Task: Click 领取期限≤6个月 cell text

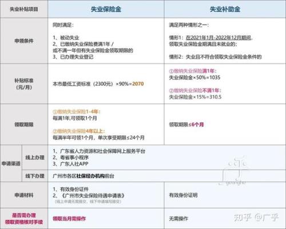Action: point(186,124)
